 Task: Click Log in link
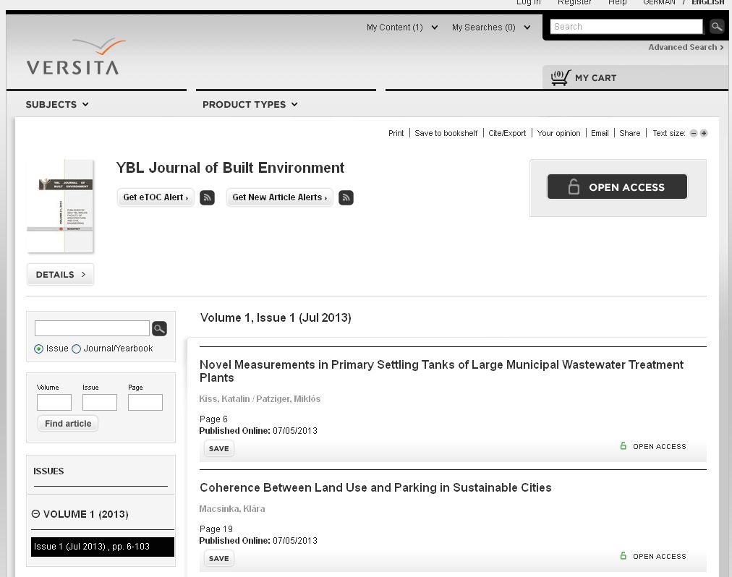(529, 2)
